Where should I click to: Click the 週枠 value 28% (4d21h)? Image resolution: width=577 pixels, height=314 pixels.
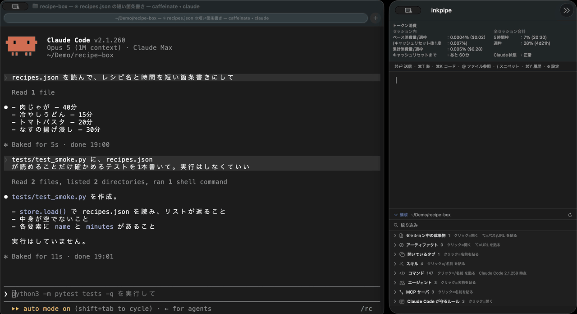point(536,43)
